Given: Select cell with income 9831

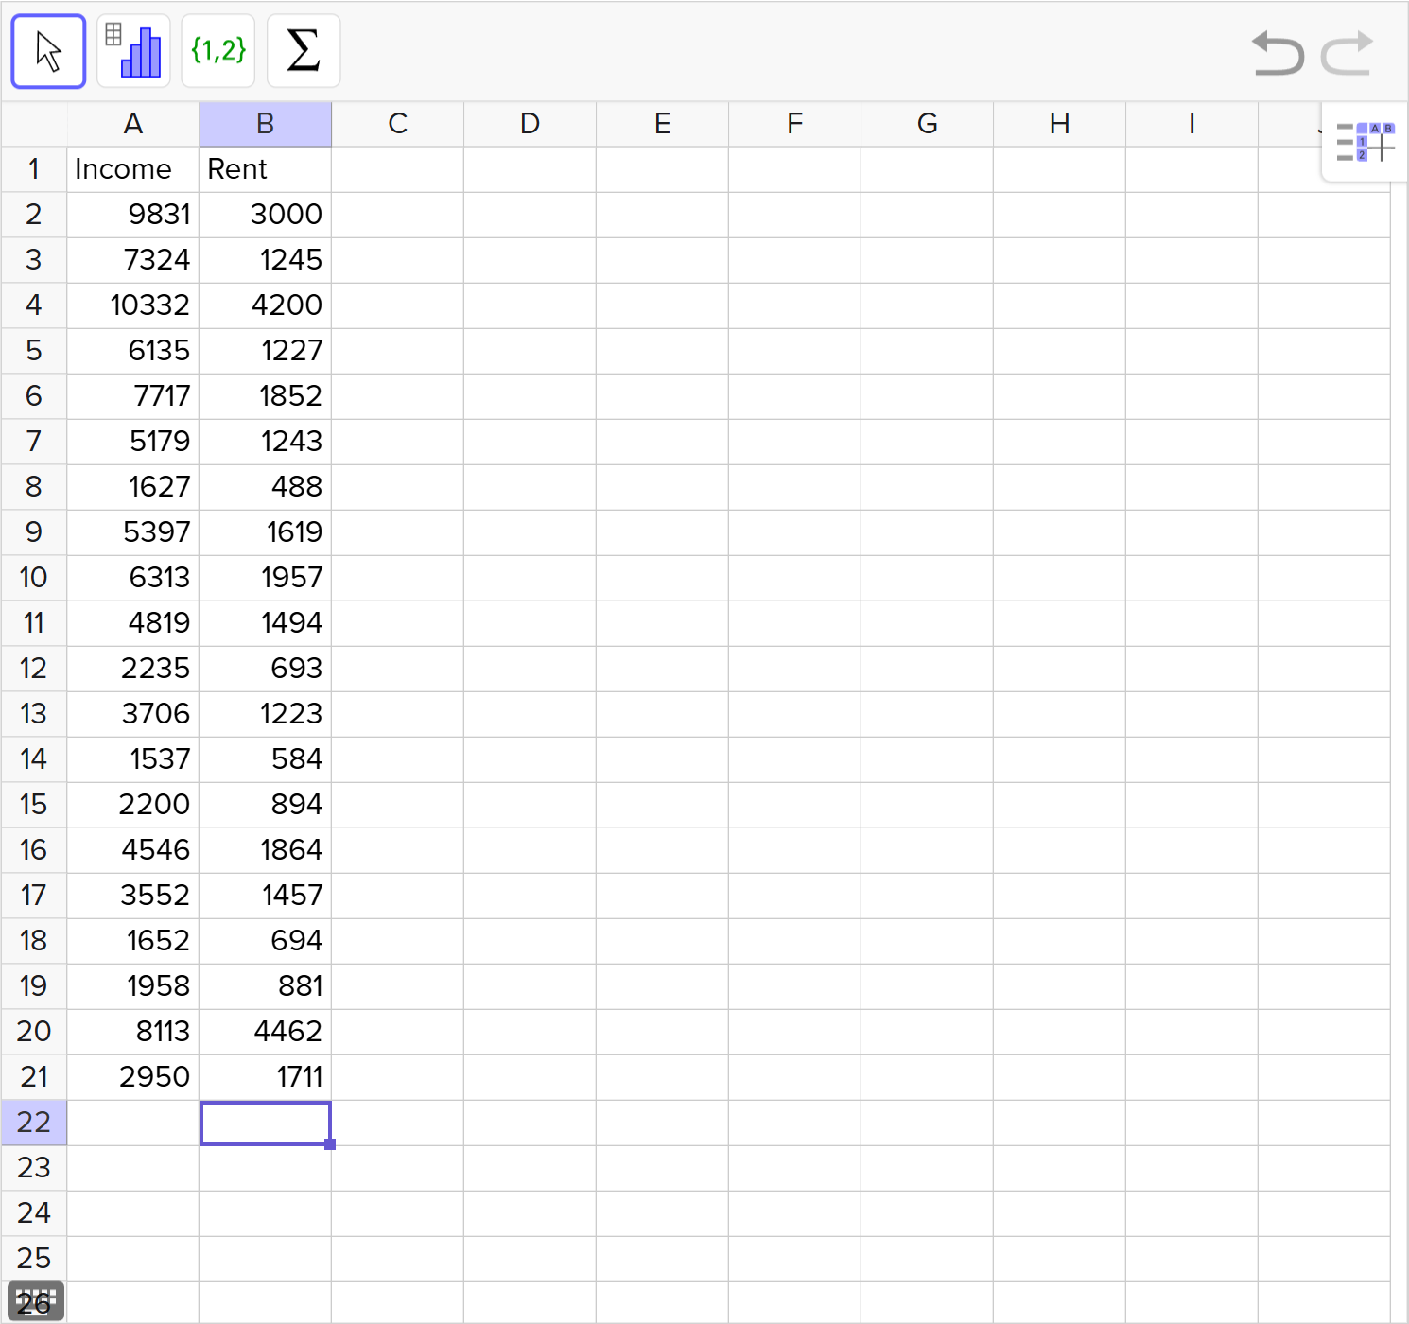Looking at the screenshot, I should (x=133, y=215).
